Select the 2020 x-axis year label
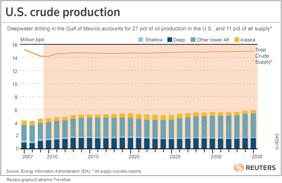 pos(134,155)
